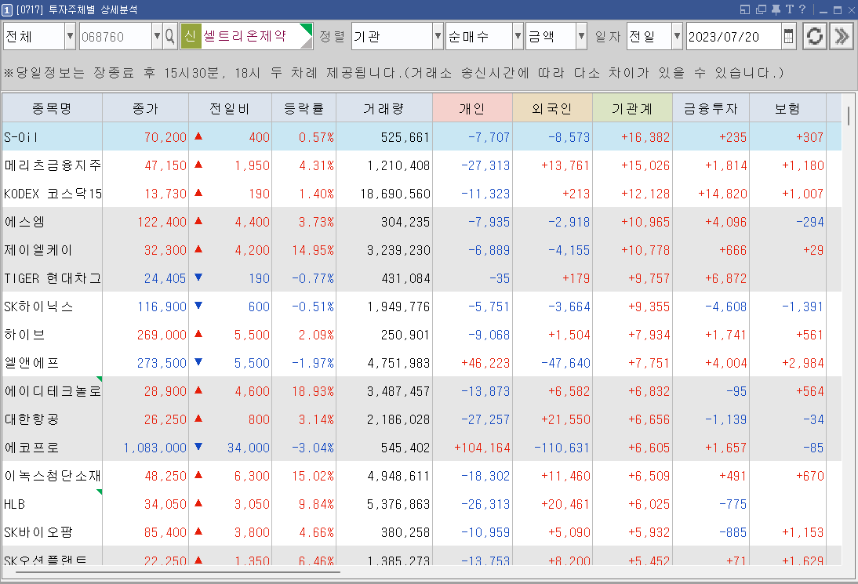Click the 개인 column header

(472, 108)
